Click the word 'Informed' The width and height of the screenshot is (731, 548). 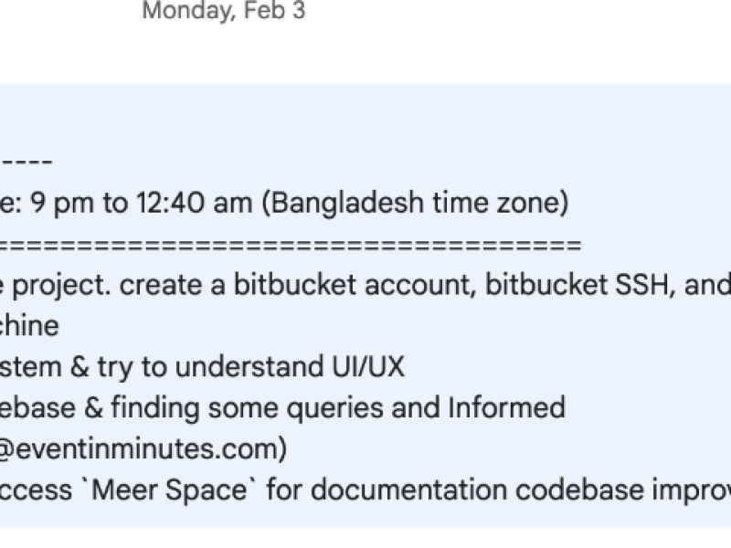[507, 406]
